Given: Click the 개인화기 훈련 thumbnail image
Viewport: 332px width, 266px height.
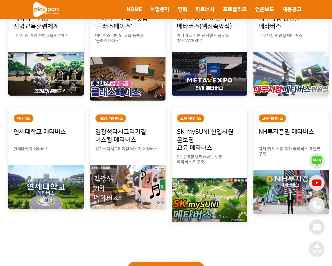Looking at the screenshot, I should [46, 74].
